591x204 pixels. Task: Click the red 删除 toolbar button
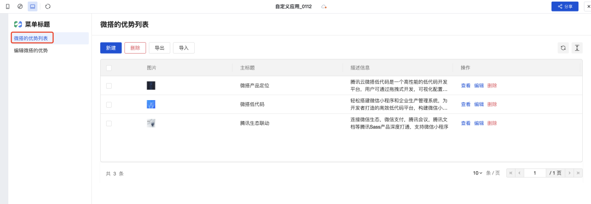135,48
